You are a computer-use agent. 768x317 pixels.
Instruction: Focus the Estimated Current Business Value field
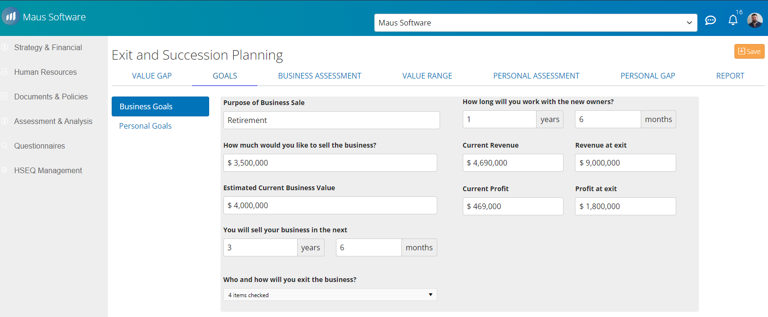pyautogui.click(x=330, y=205)
